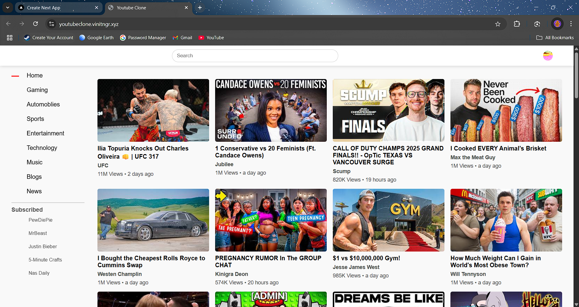Open the browser Extensions puzzle icon

[x=517, y=24]
